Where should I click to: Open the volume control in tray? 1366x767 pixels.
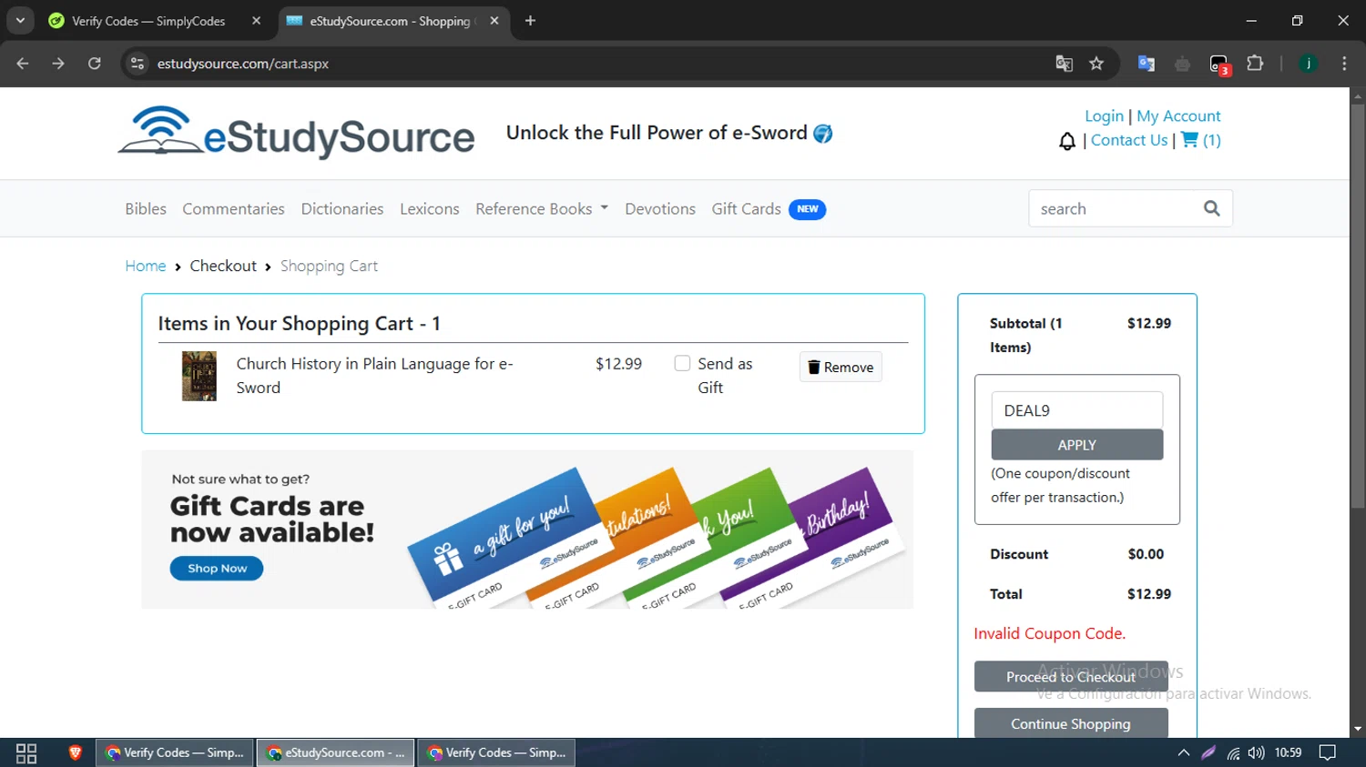pyautogui.click(x=1257, y=752)
